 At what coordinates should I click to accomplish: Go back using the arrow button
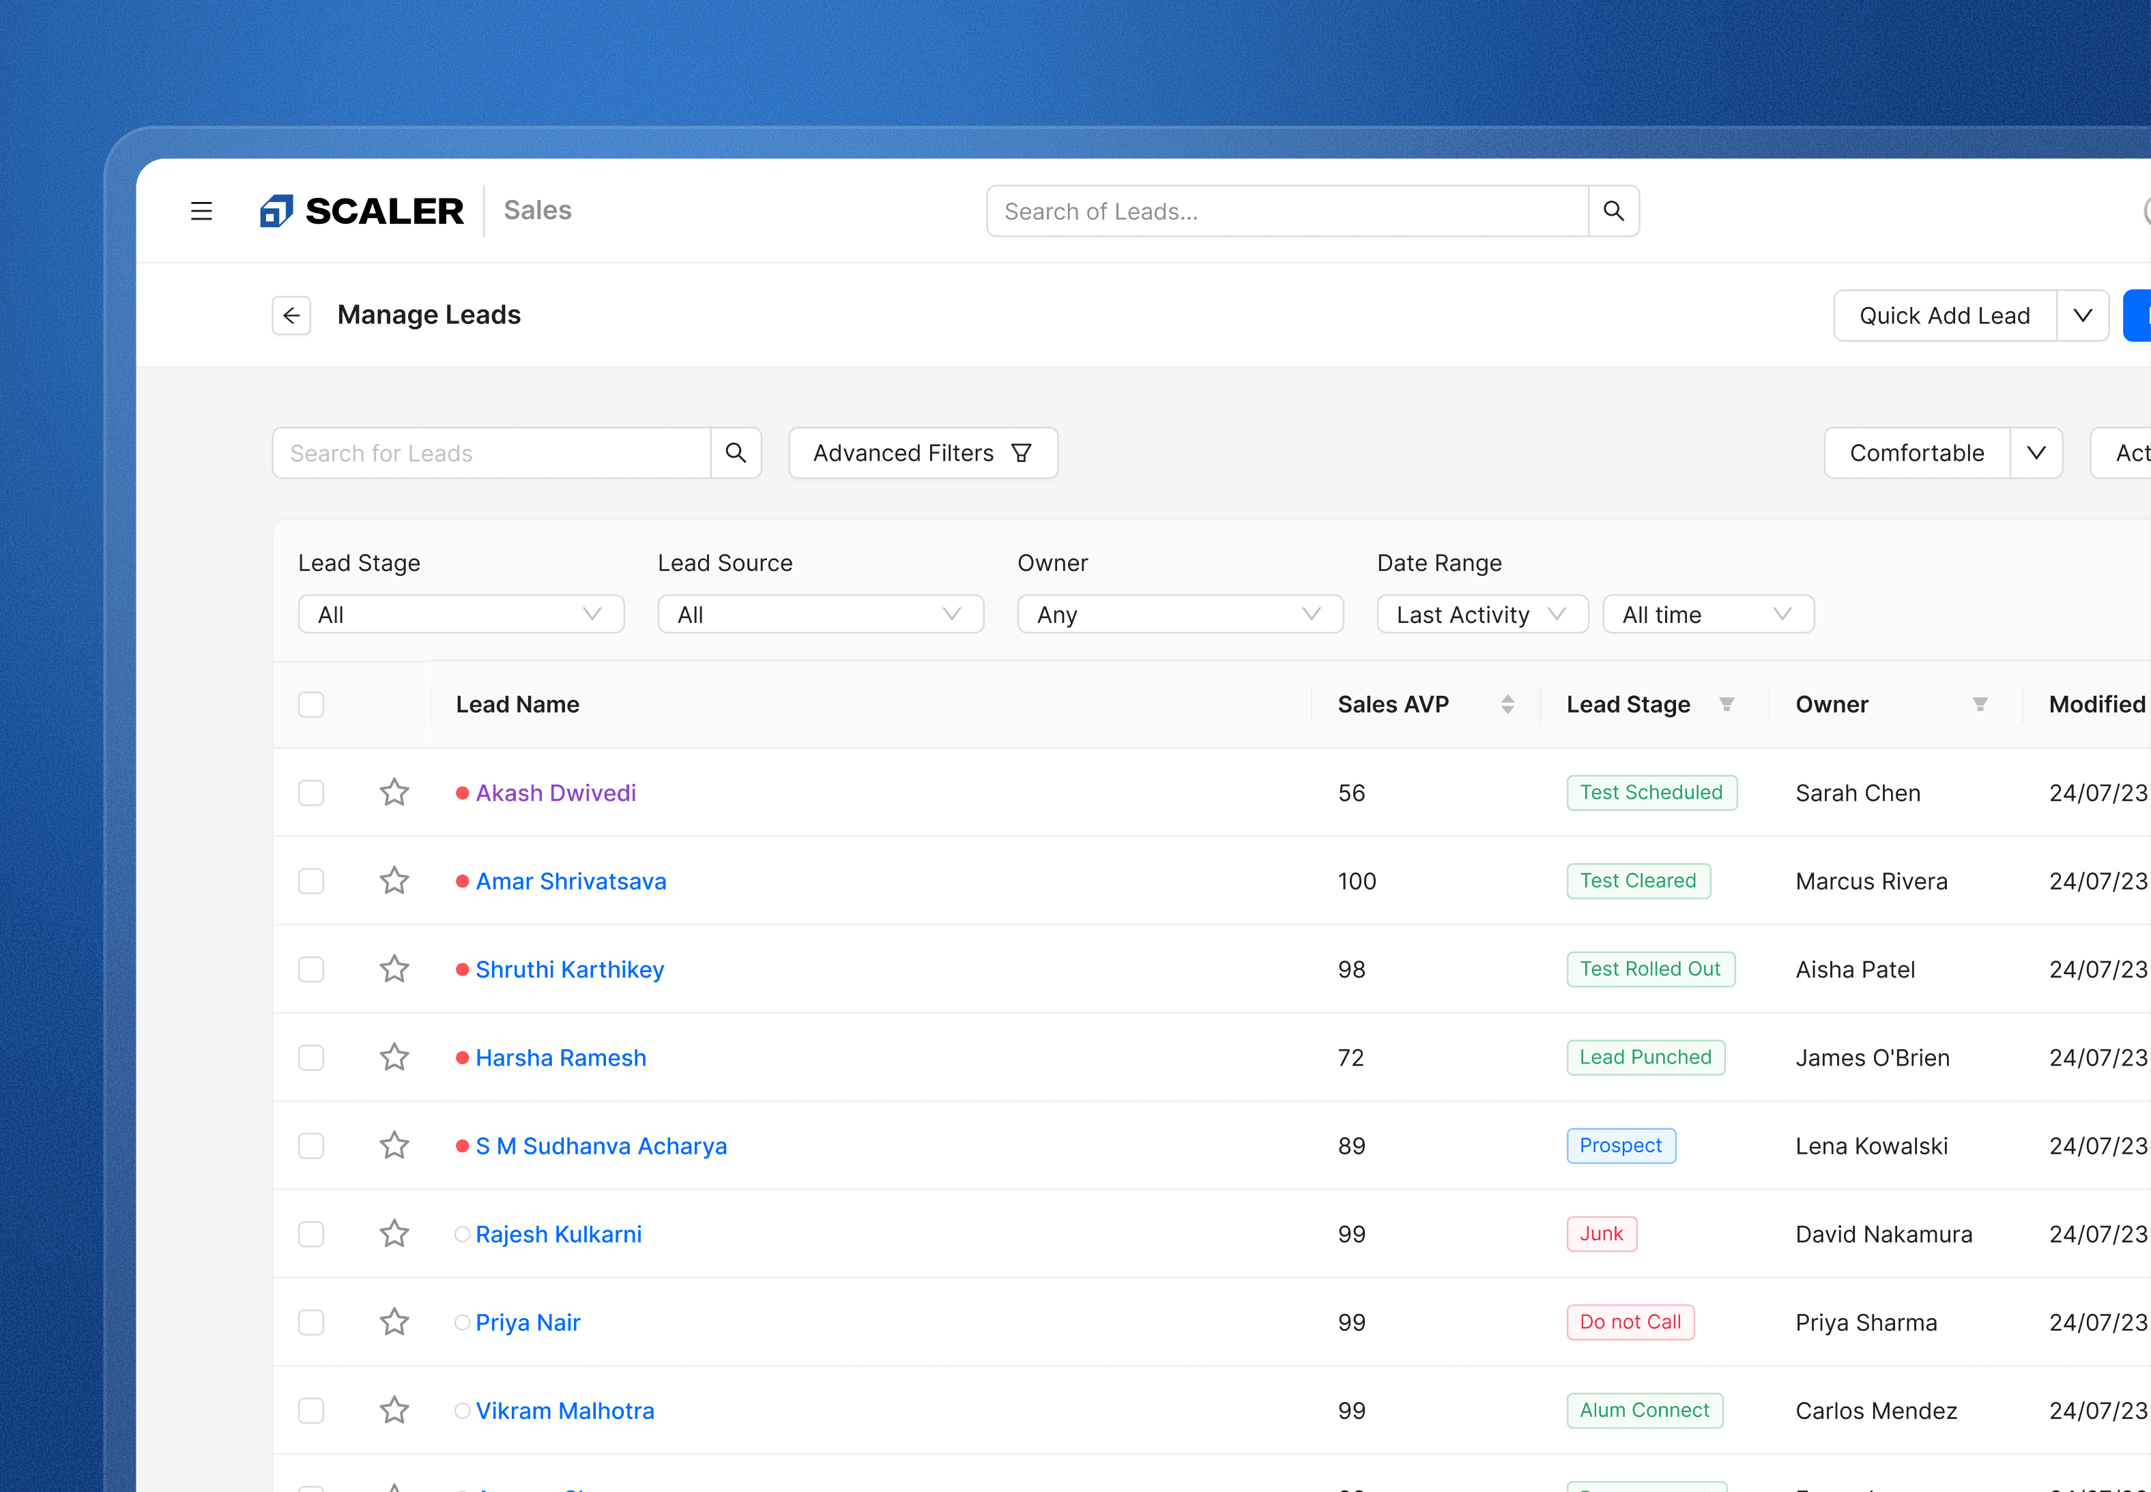pyautogui.click(x=292, y=316)
